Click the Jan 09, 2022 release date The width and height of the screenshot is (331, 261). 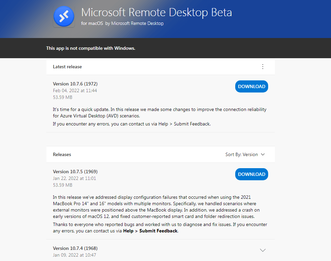click(x=74, y=255)
